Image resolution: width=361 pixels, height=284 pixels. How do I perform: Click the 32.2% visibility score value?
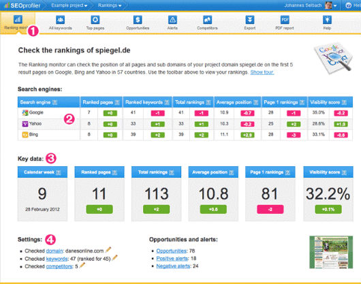point(328,194)
